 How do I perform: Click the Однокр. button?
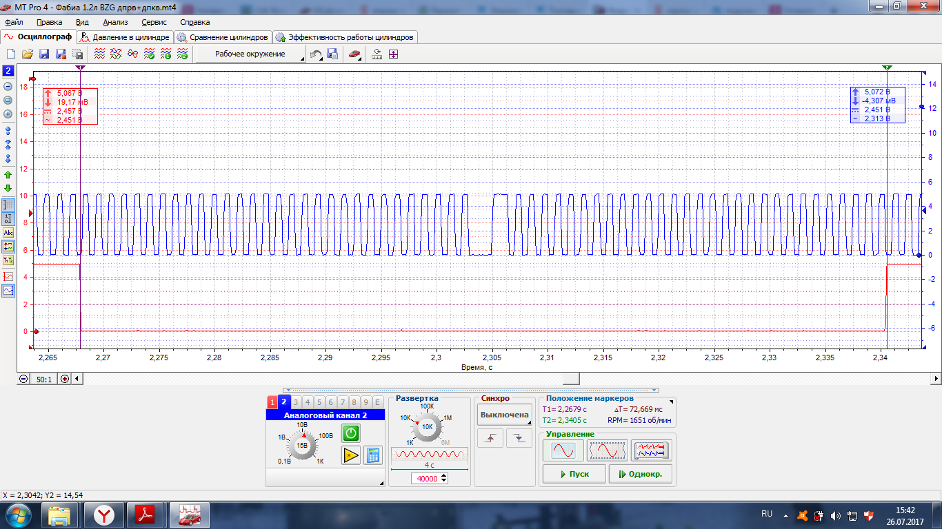[x=641, y=474]
